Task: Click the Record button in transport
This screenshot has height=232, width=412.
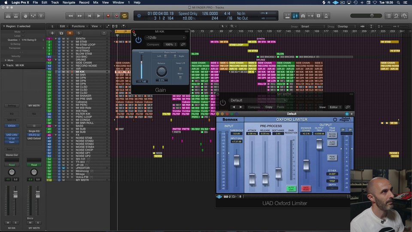Action: pos(108,16)
